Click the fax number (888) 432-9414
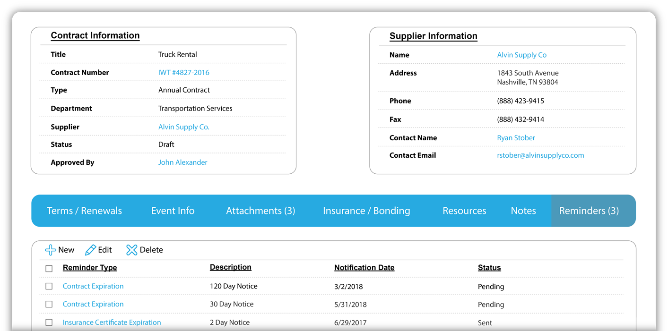 point(521,119)
